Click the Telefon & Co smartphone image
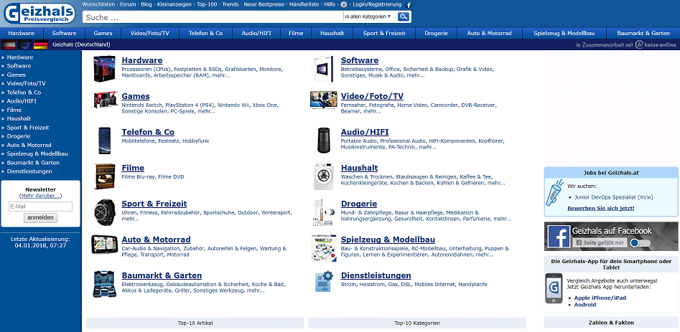This screenshot has width=680, height=332. click(x=105, y=141)
